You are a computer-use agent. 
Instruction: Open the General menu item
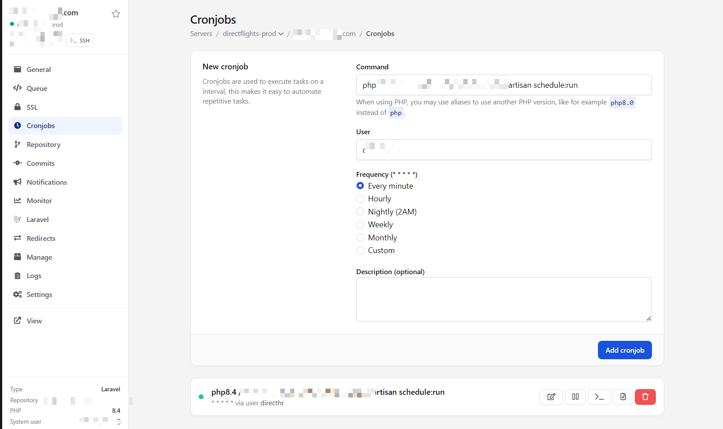coord(65,69)
